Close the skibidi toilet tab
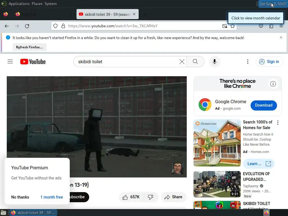The image size is (288, 216). [x=134, y=14]
